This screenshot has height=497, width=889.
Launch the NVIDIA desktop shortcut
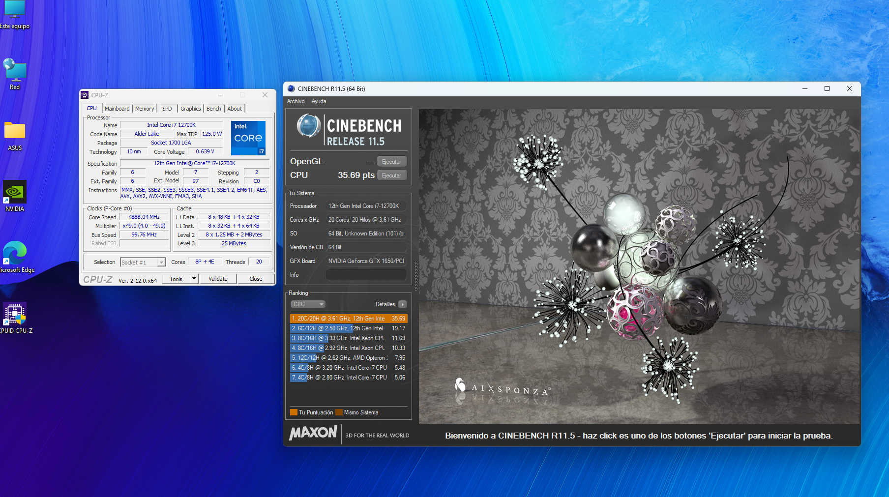[15, 196]
